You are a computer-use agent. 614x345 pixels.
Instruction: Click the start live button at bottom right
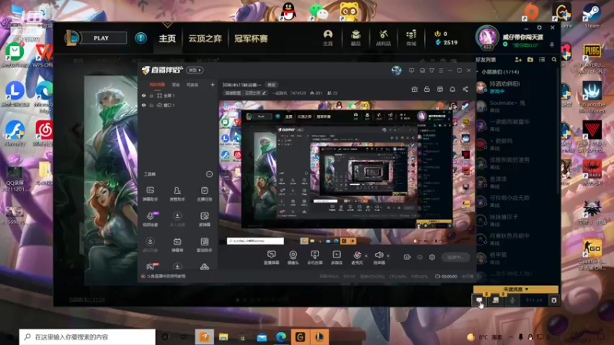(455, 257)
